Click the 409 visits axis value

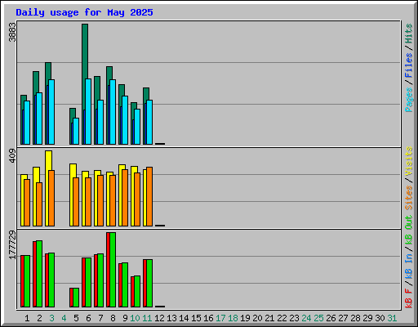click(x=12, y=155)
